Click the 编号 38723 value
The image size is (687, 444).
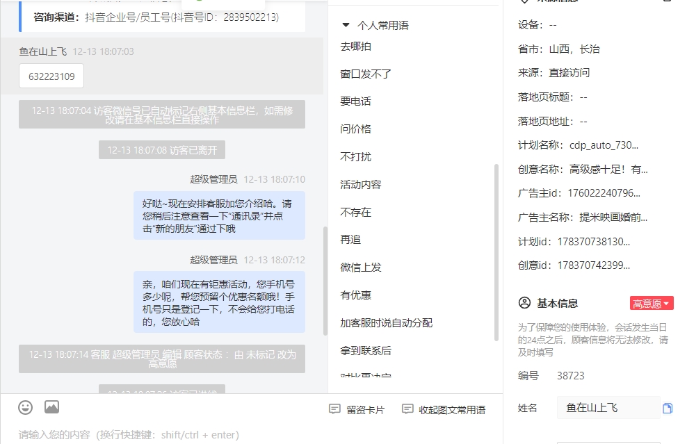tap(570, 376)
